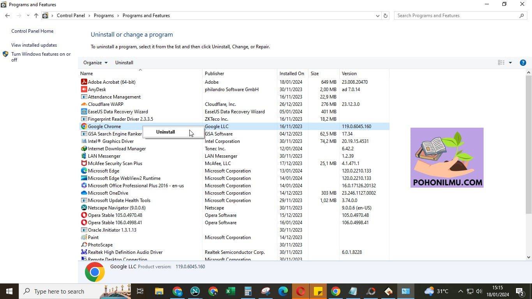Click the program list vertical scrollbar thumb
The height and width of the screenshot is (299, 532).
pyautogui.click(x=528, y=144)
